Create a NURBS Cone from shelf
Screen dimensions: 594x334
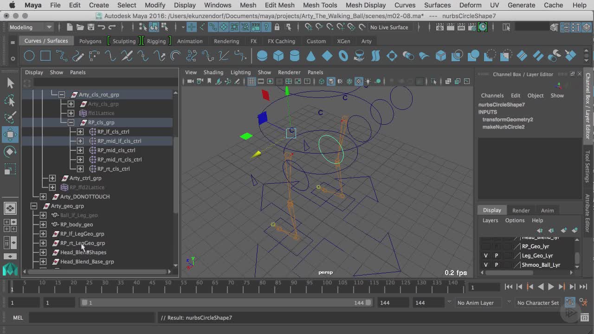(311, 56)
